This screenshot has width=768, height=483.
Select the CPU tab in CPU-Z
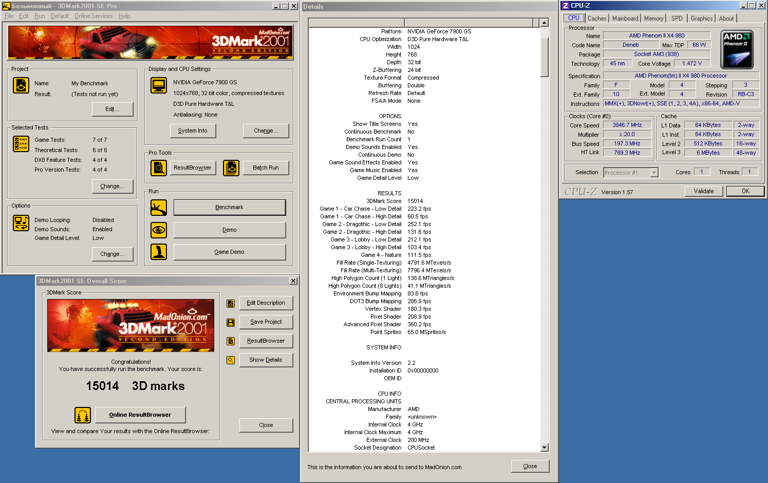click(x=574, y=18)
